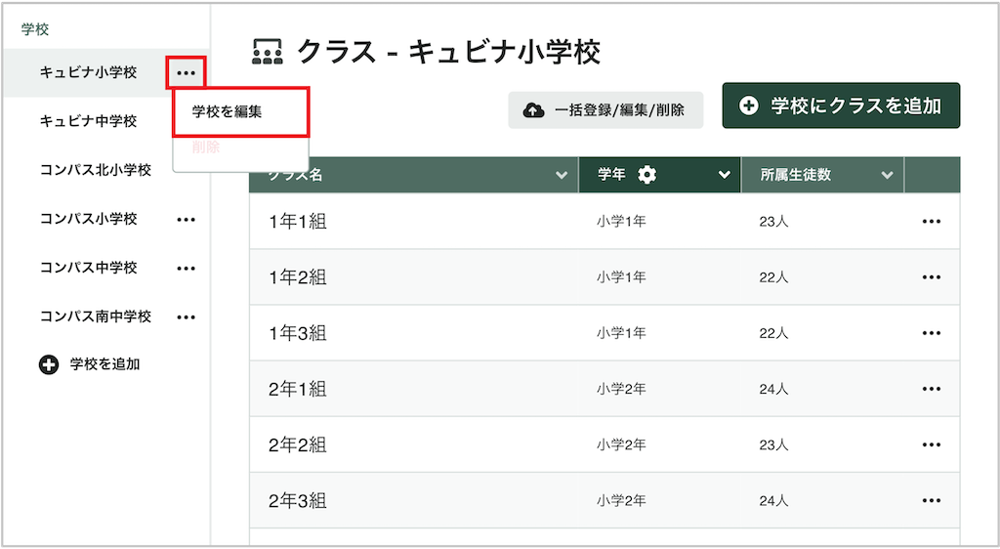Click the 2年3組 class name
This screenshot has height=549, width=1000.
coord(298,500)
